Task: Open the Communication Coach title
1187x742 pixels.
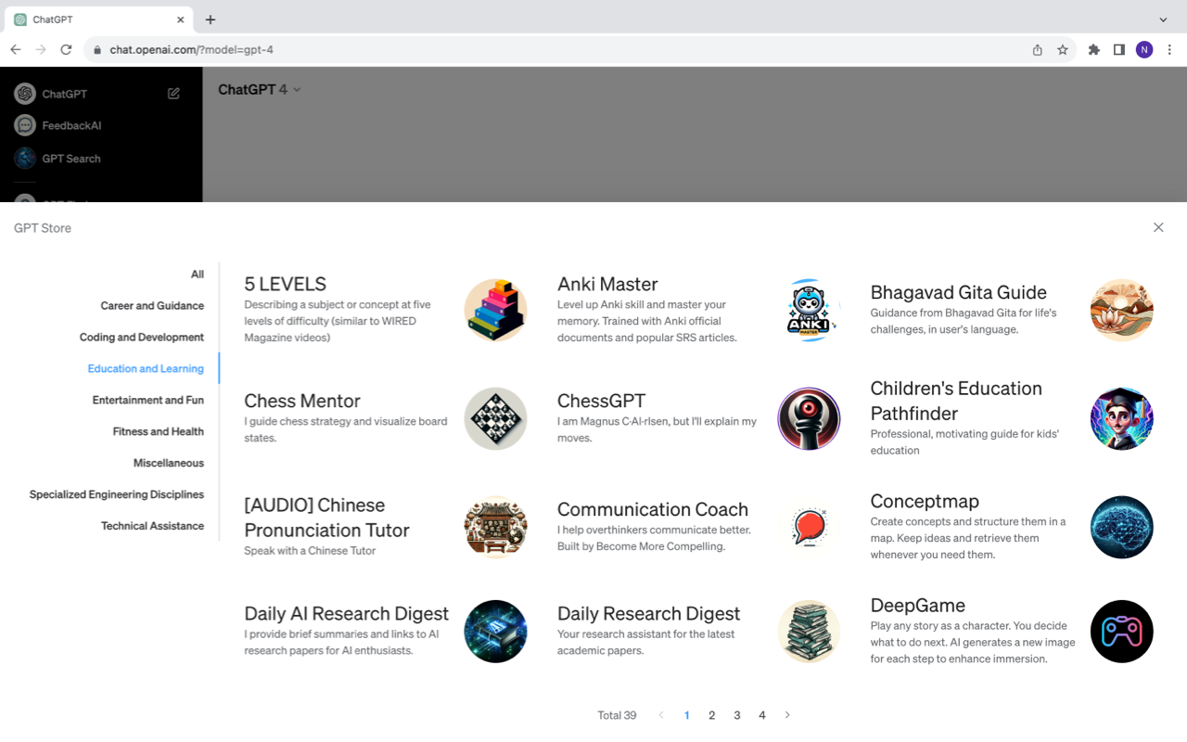Action: 653,510
